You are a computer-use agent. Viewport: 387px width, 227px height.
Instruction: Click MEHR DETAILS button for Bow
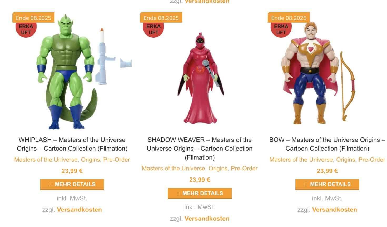tap(327, 184)
